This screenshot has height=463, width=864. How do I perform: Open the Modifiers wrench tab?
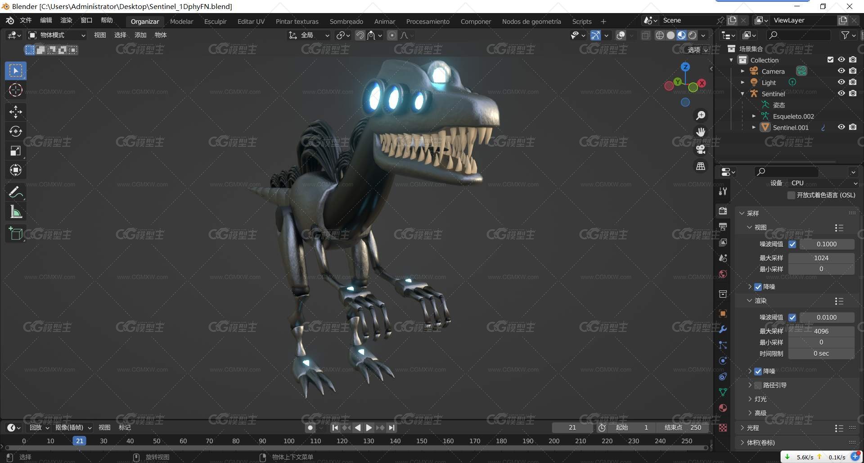(x=723, y=329)
